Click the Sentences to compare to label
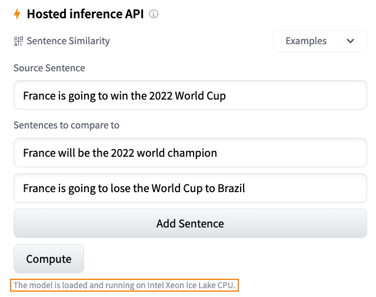The width and height of the screenshot is (376, 297). [66, 125]
